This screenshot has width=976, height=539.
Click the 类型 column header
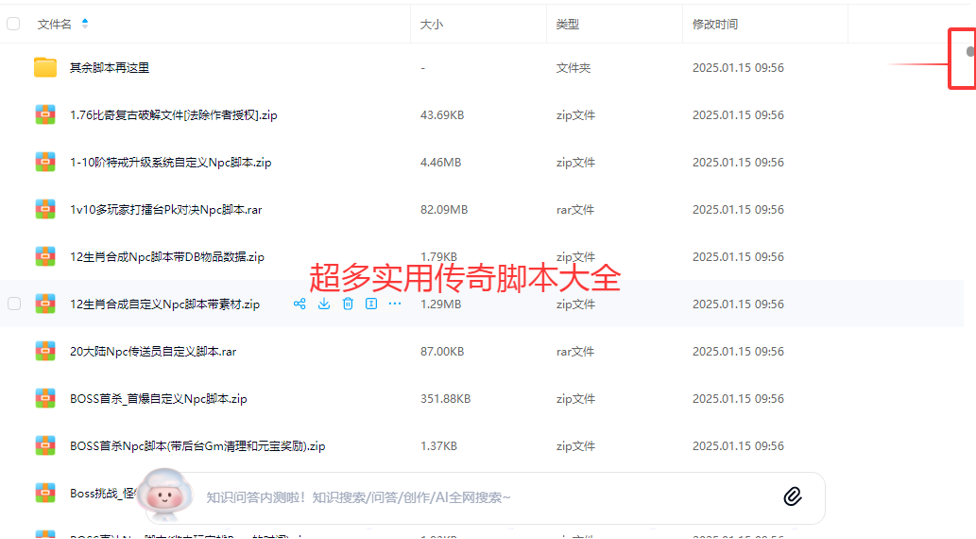click(x=567, y=24)
